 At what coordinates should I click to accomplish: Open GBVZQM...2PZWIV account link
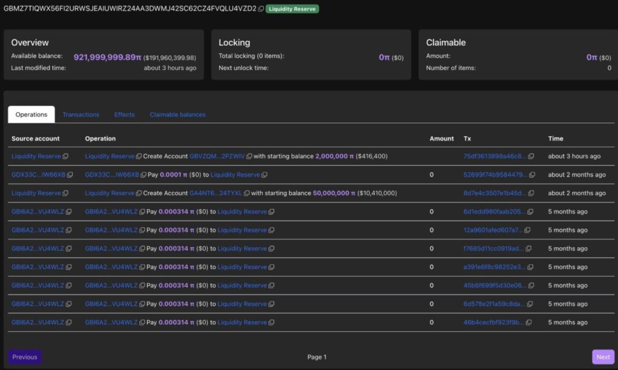(217, 156)
